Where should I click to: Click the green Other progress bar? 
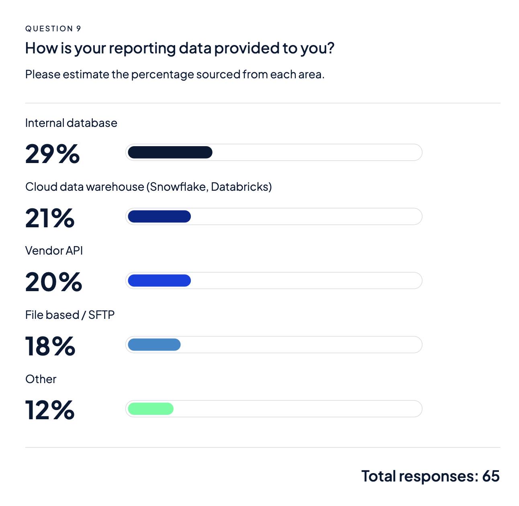tap(151, 409)
